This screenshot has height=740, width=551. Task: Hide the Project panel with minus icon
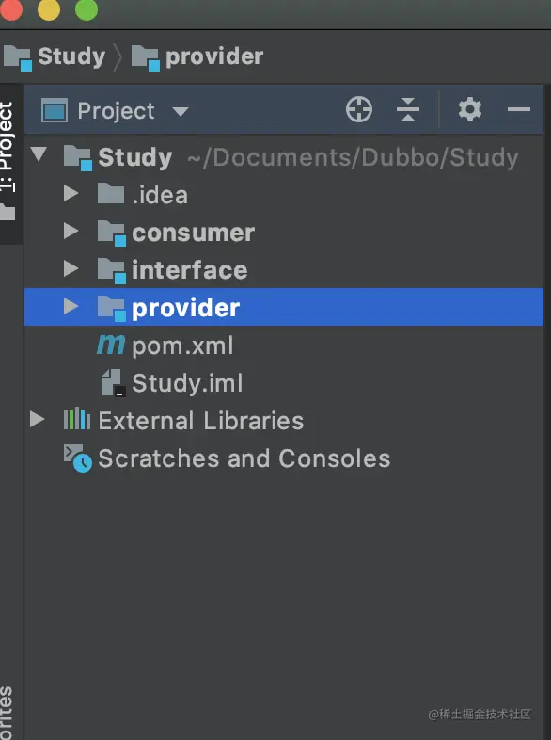pos(518,109)
